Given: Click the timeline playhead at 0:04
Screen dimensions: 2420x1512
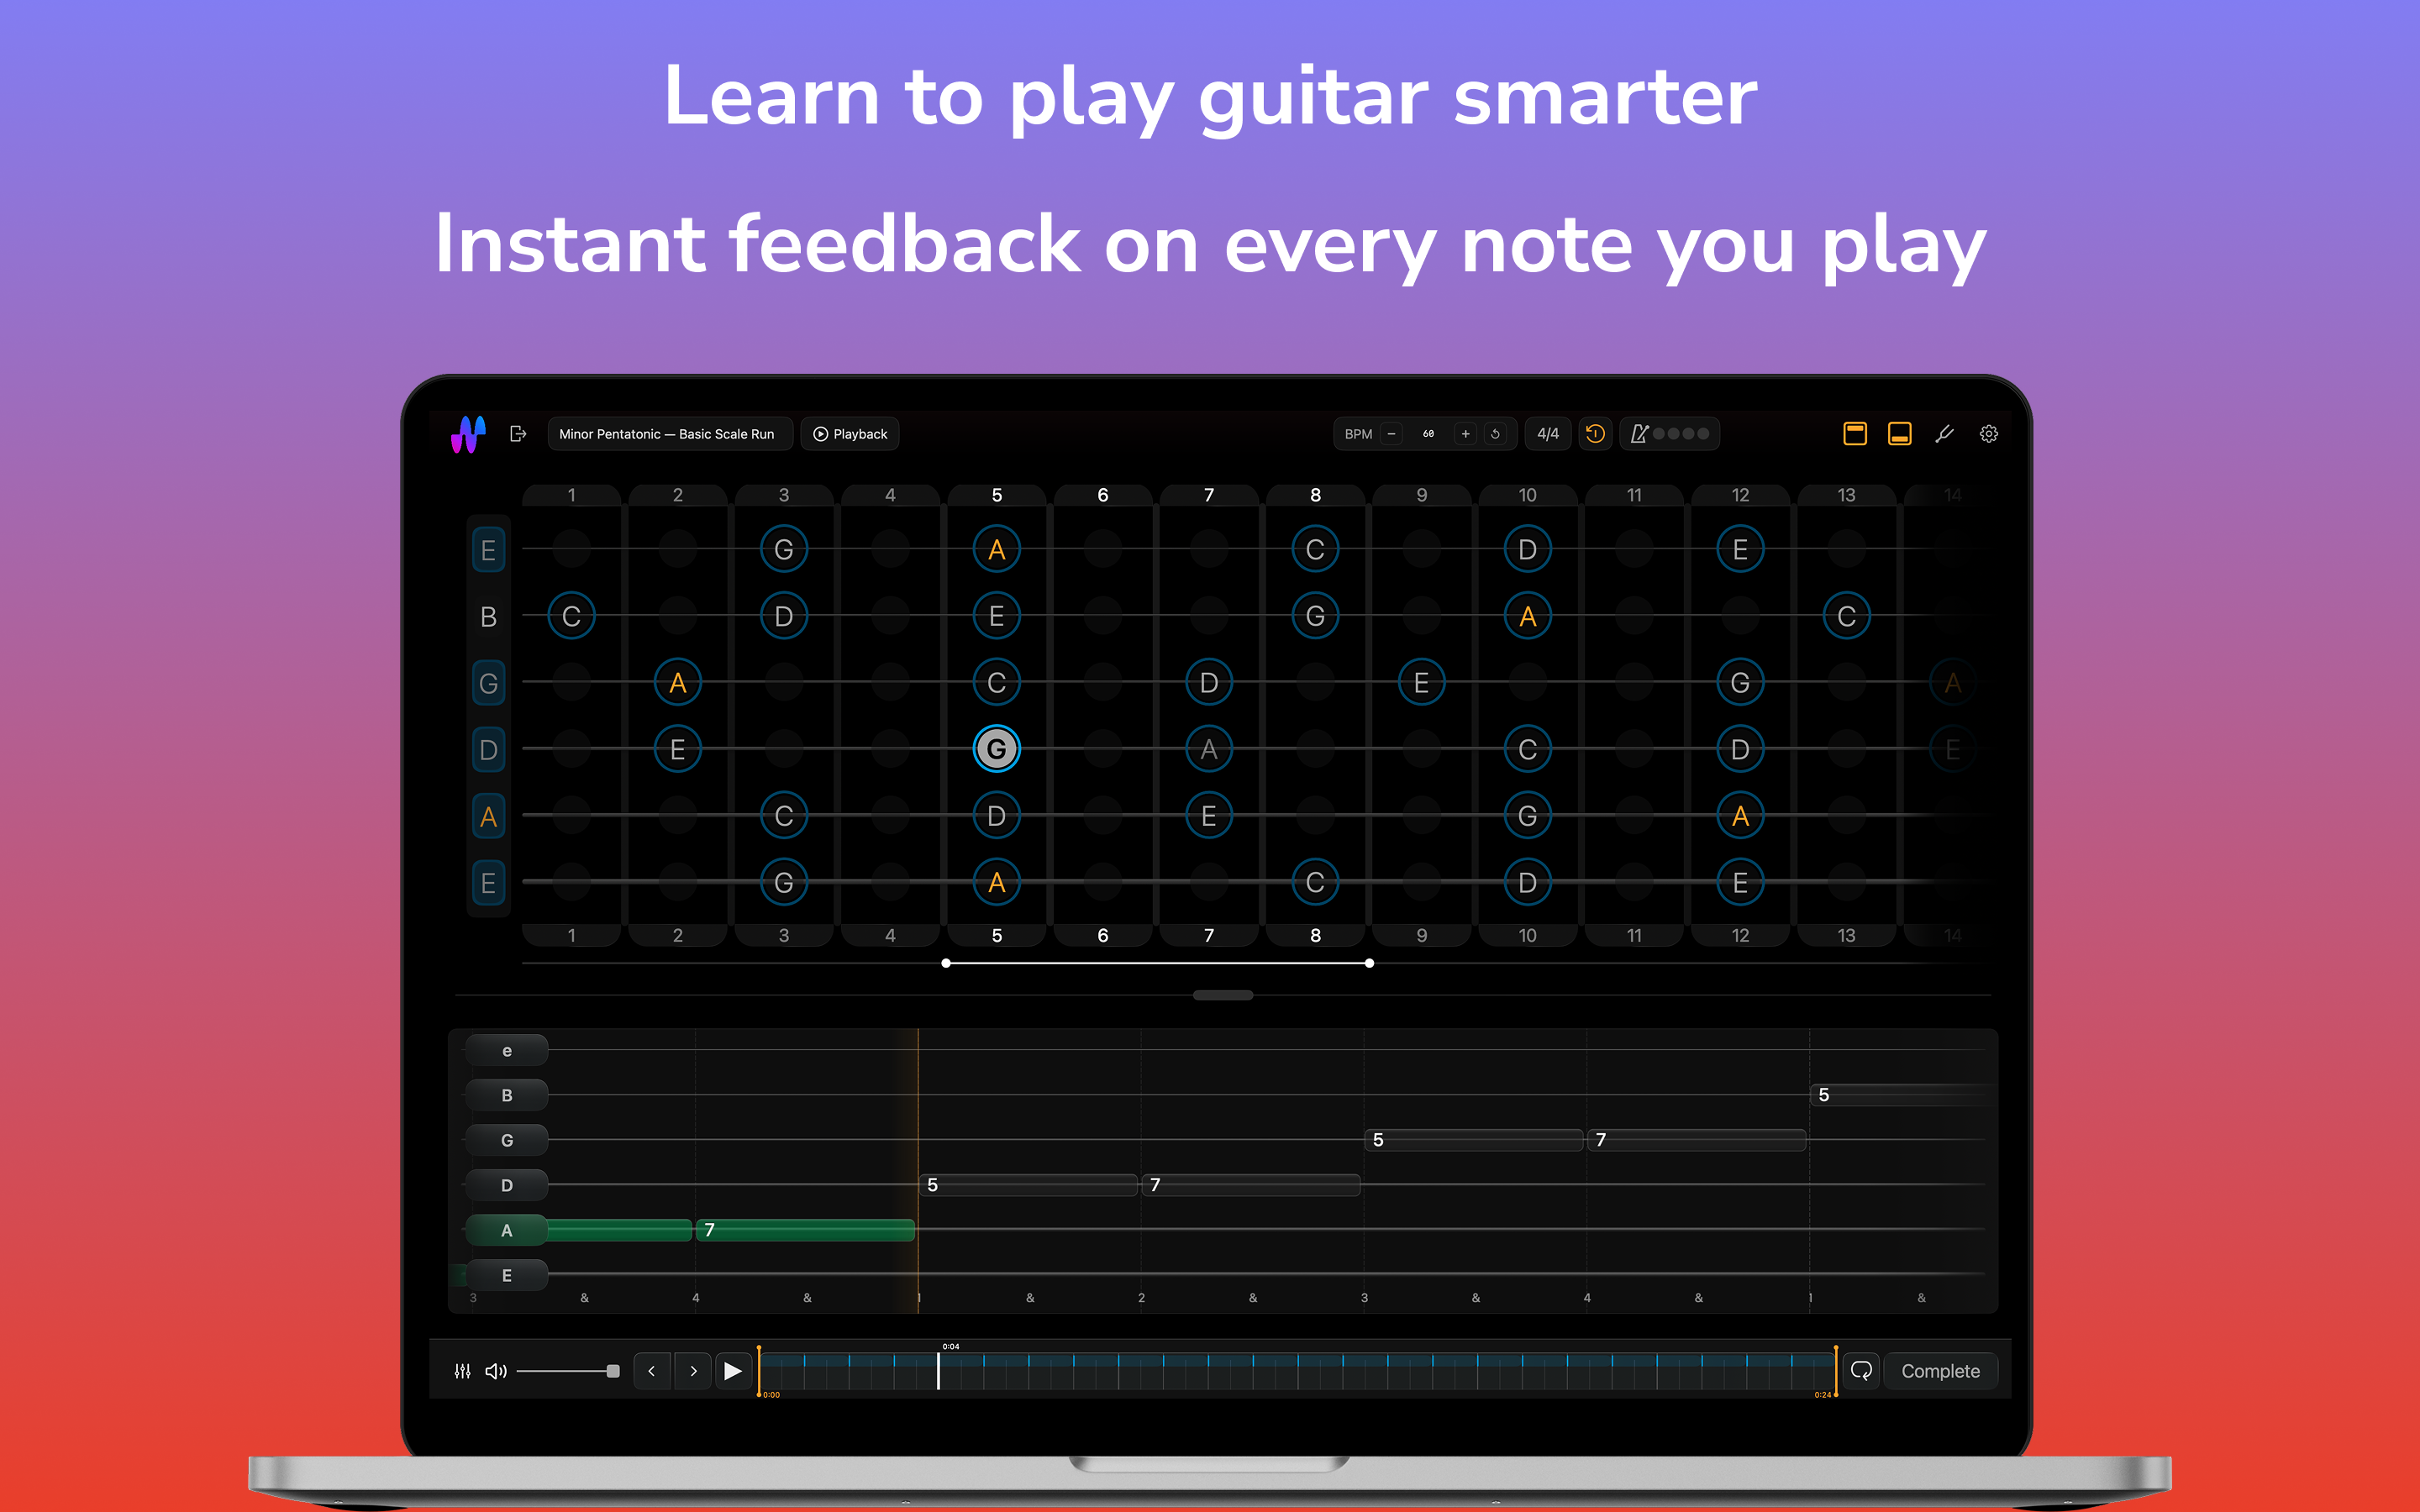Looking at the screenshot, I should 938,1370.
